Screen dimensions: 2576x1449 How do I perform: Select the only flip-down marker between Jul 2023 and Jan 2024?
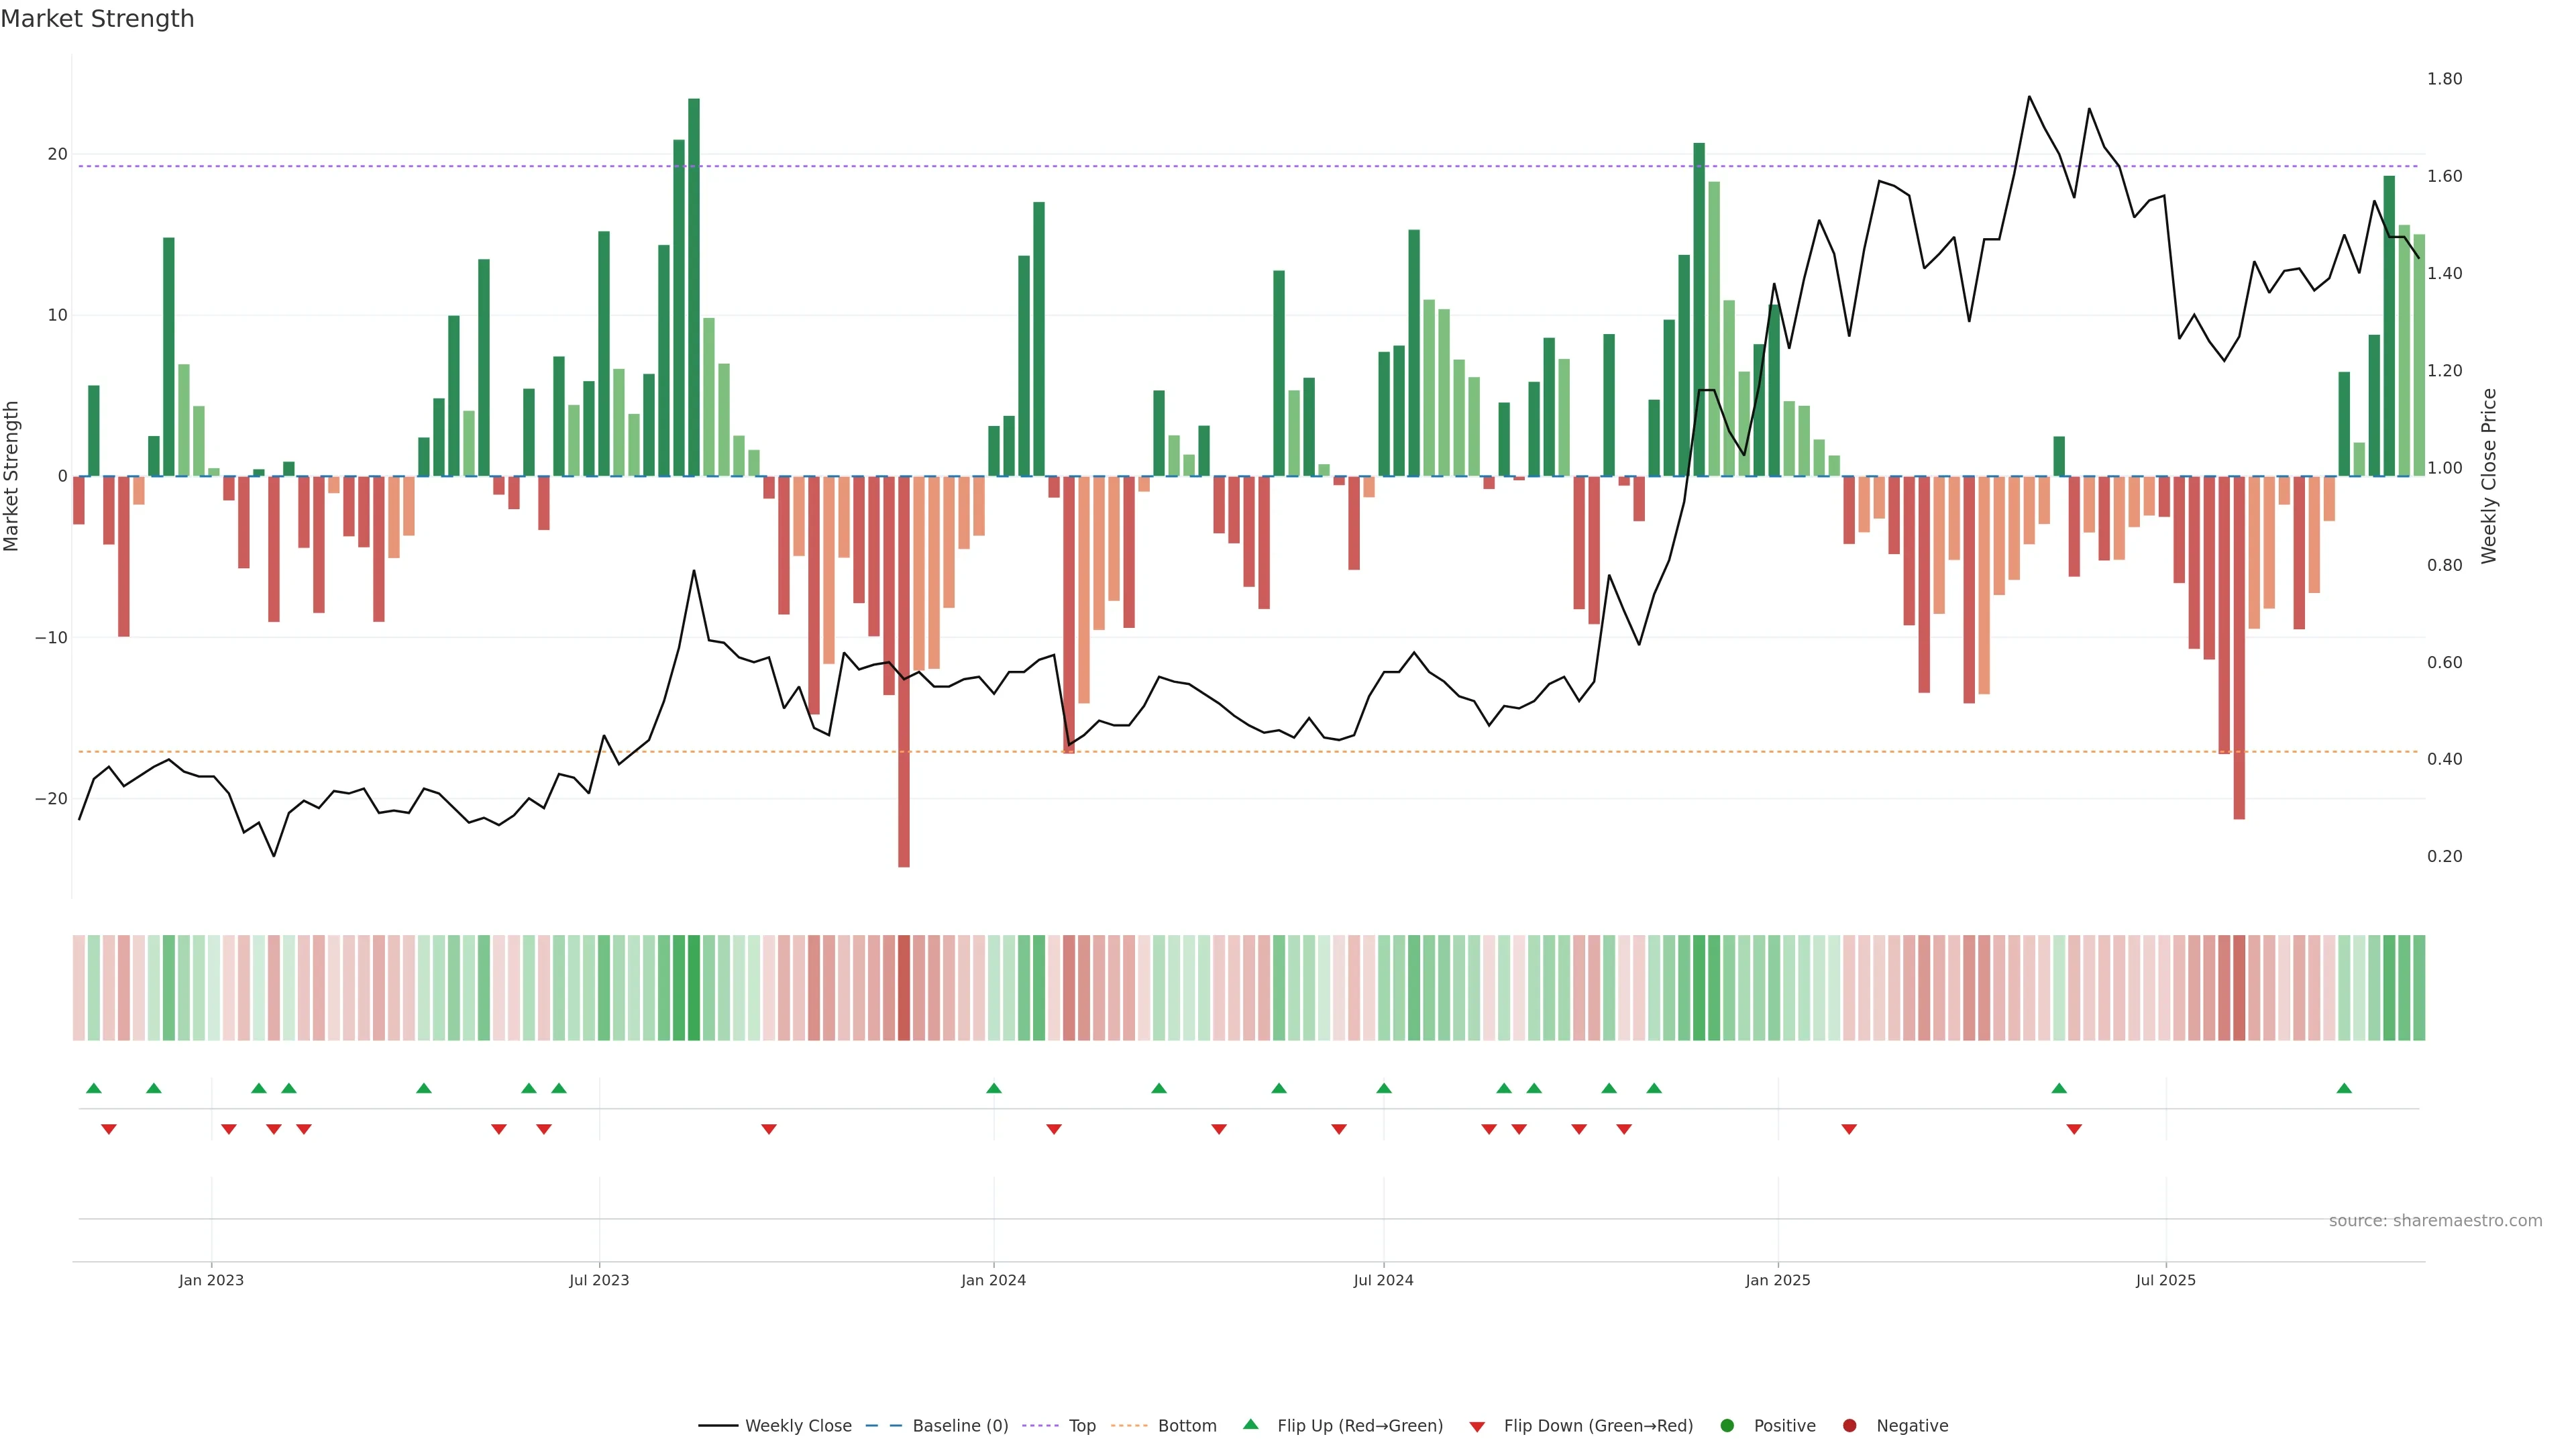pyautogui.click(x=769, y=1129)
